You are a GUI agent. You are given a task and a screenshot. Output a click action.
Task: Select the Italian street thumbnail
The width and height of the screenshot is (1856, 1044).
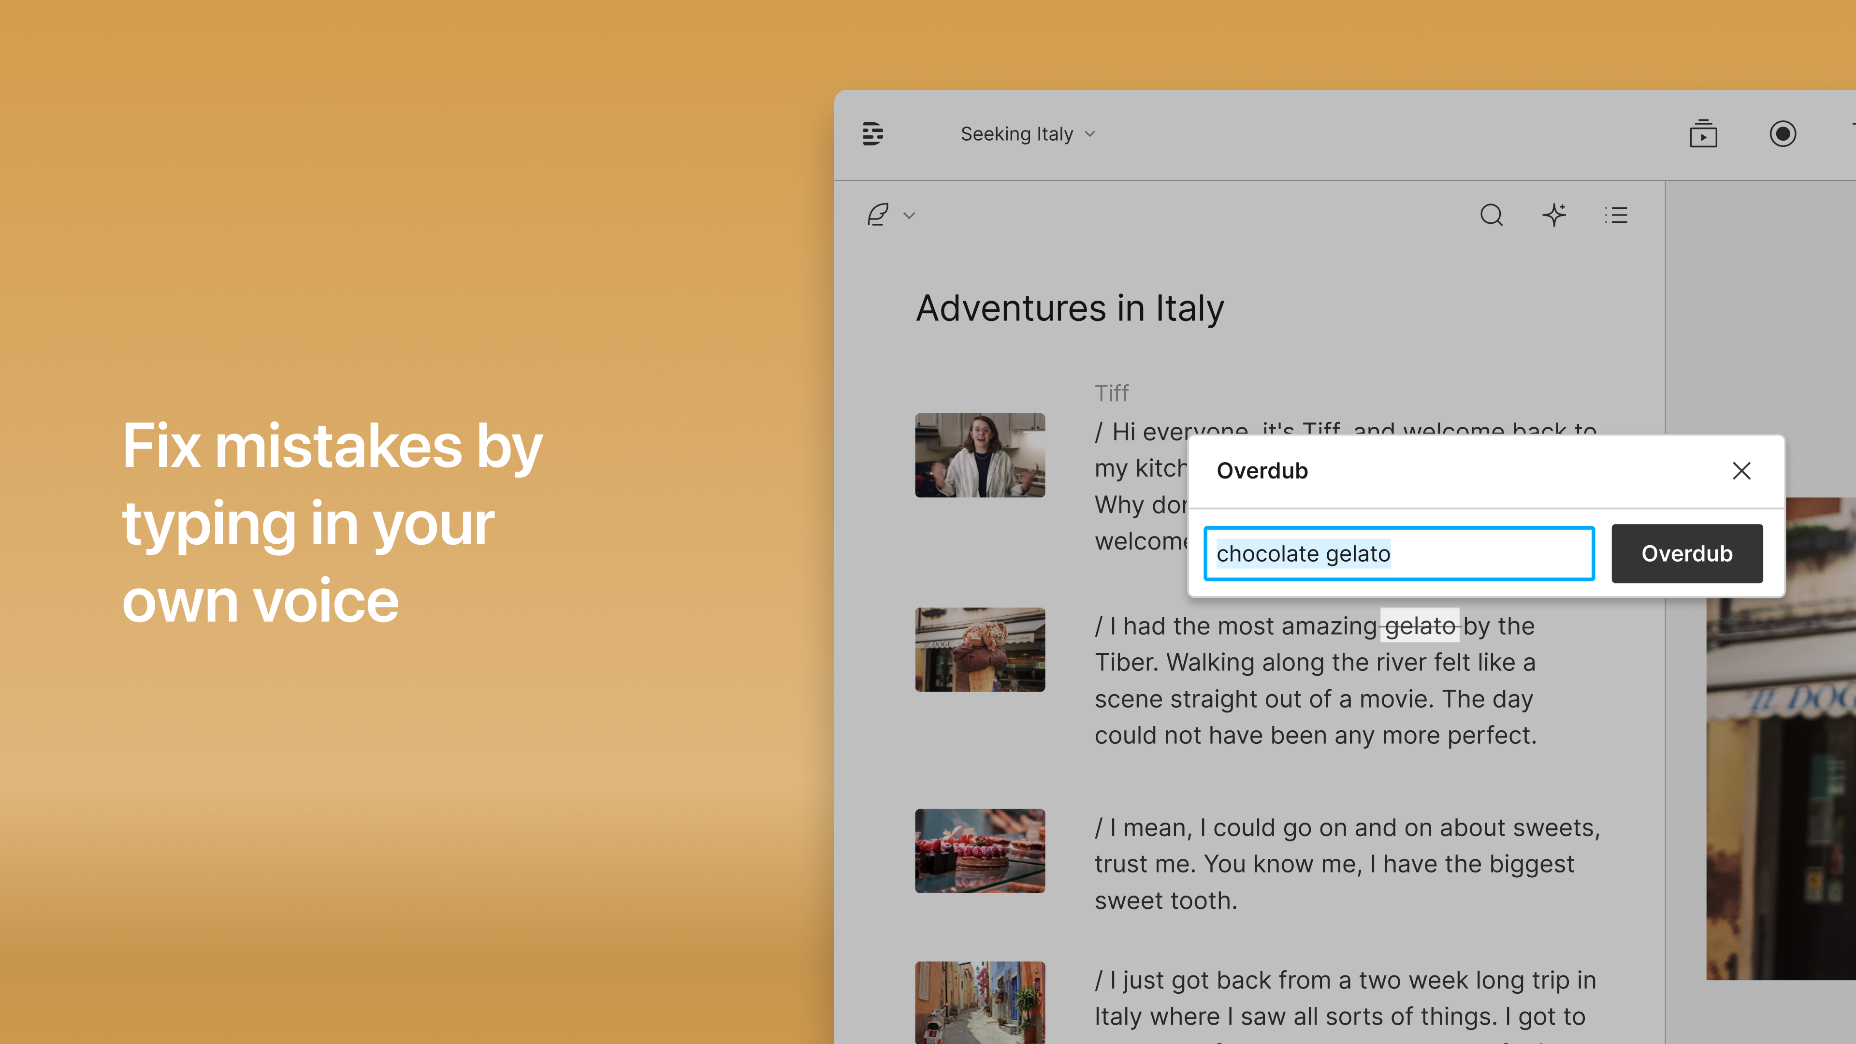point(980,1002)
